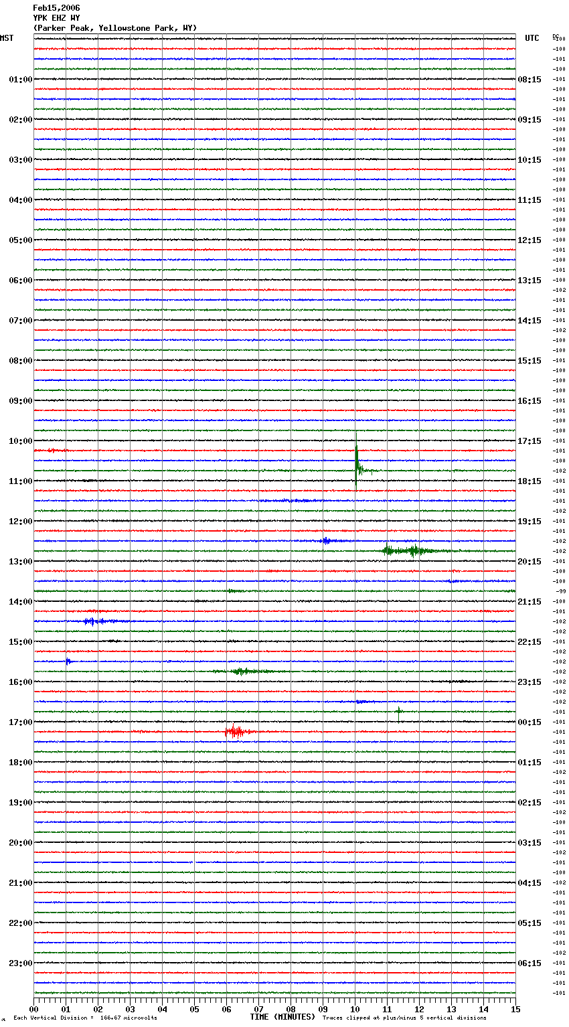Click minute tick 09 on the x-axis
The height and width of the screenshot is (1027, 569).
323,1009
